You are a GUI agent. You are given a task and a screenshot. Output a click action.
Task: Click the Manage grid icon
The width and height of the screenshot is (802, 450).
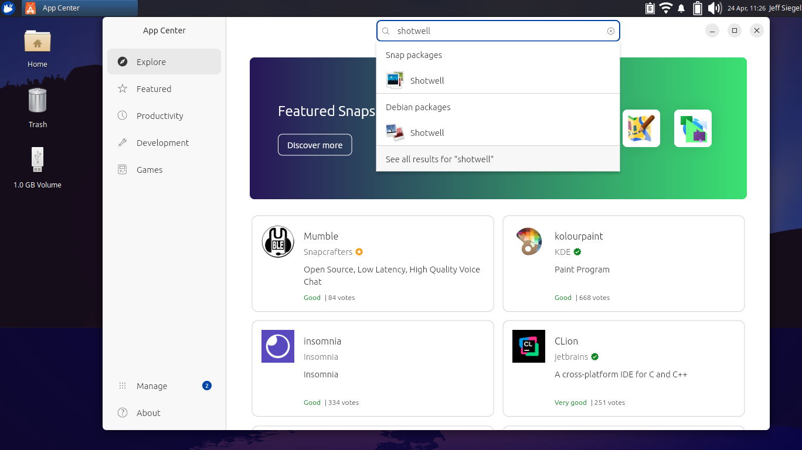[123, 386]
